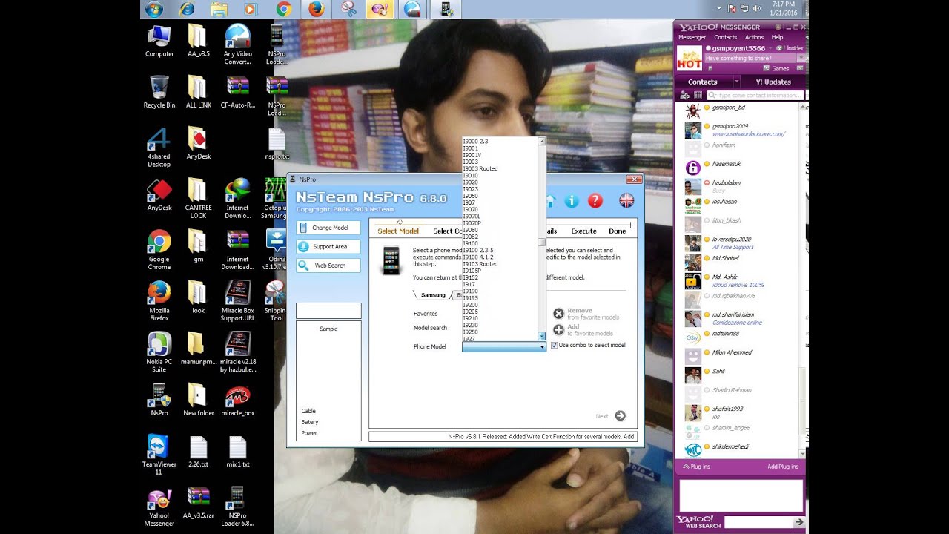The height and width of the screenshot is (534, 949).
Task: Click the Remove from favorite models icon
Action: click(558, 314)
